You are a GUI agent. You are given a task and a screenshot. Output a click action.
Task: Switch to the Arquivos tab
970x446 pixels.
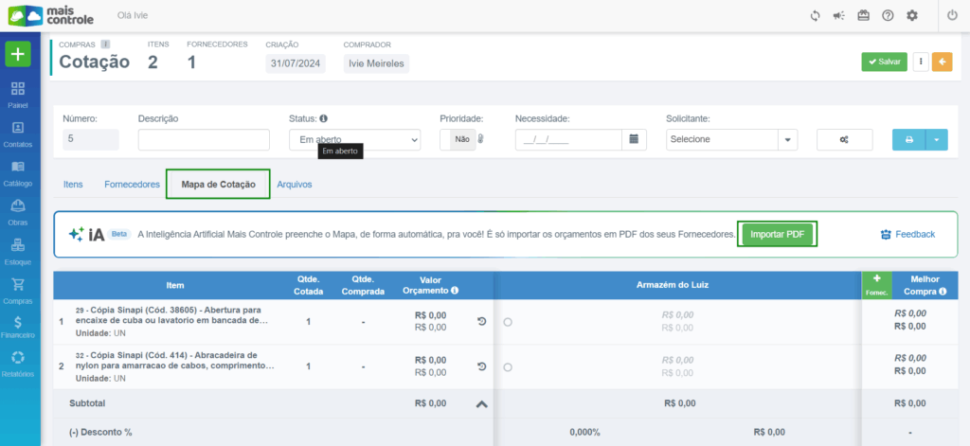[295, 185]
